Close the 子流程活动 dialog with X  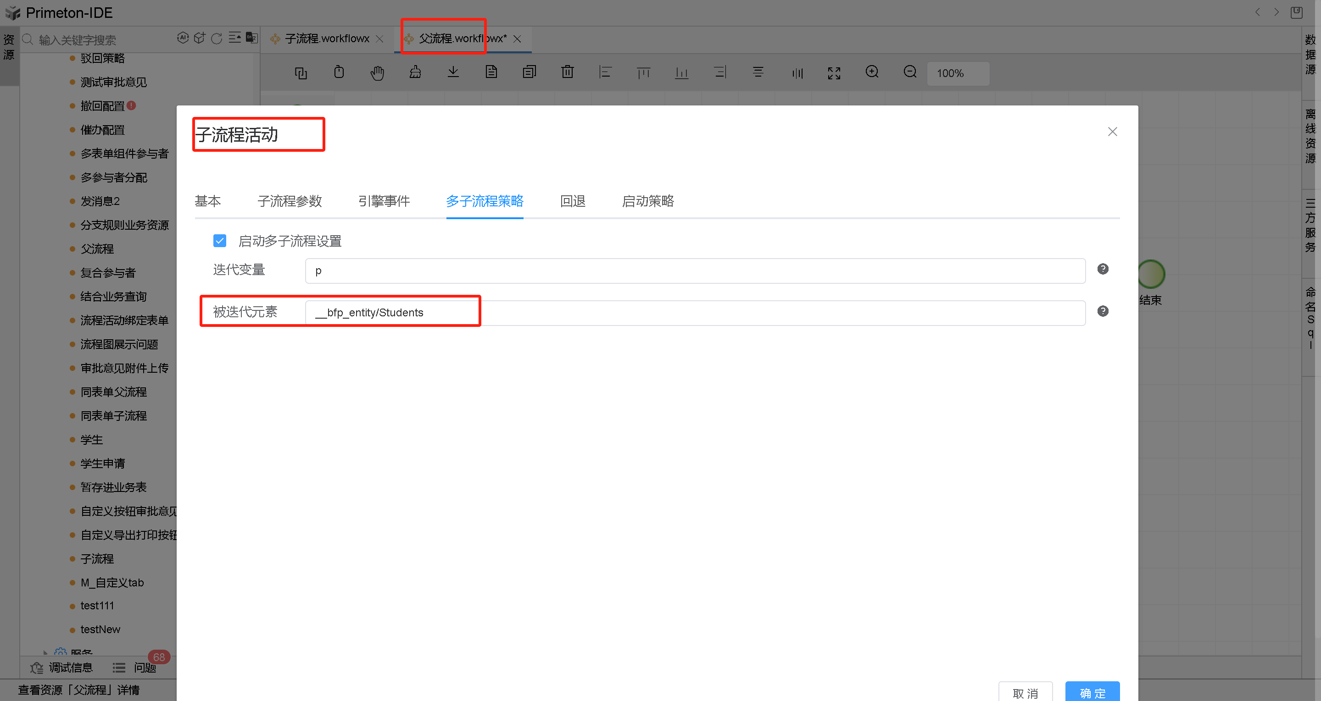(1112, 132)
